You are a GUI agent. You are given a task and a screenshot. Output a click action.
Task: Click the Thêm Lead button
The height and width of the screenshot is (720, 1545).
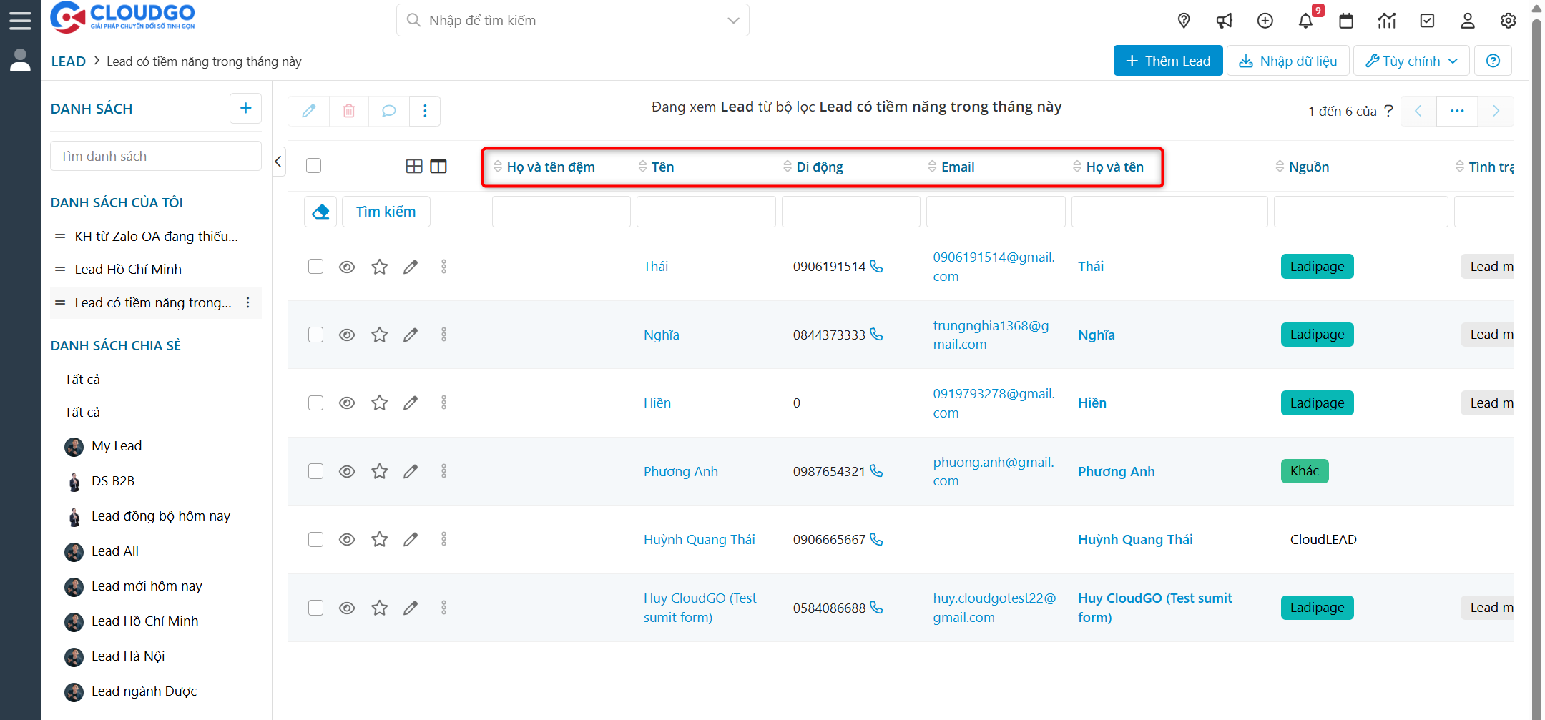pyautogui.click(x=1167, y=61)
